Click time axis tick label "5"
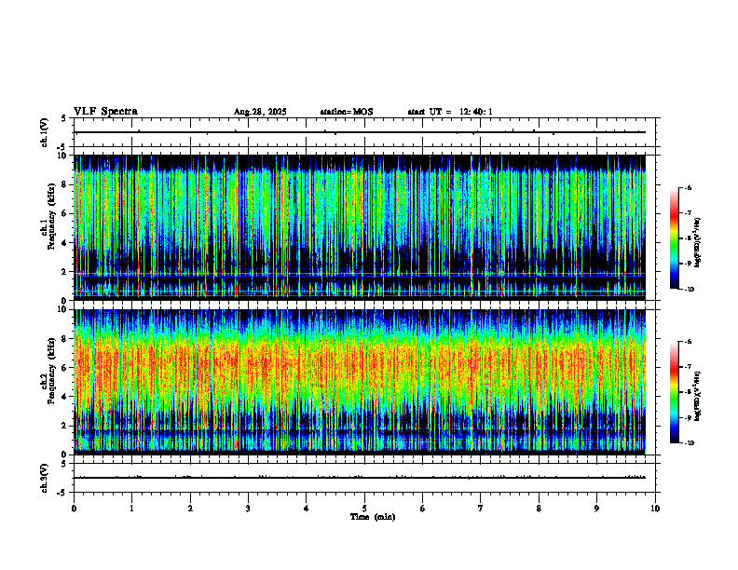Screen dimensions: 738x570 click(364, 509)
